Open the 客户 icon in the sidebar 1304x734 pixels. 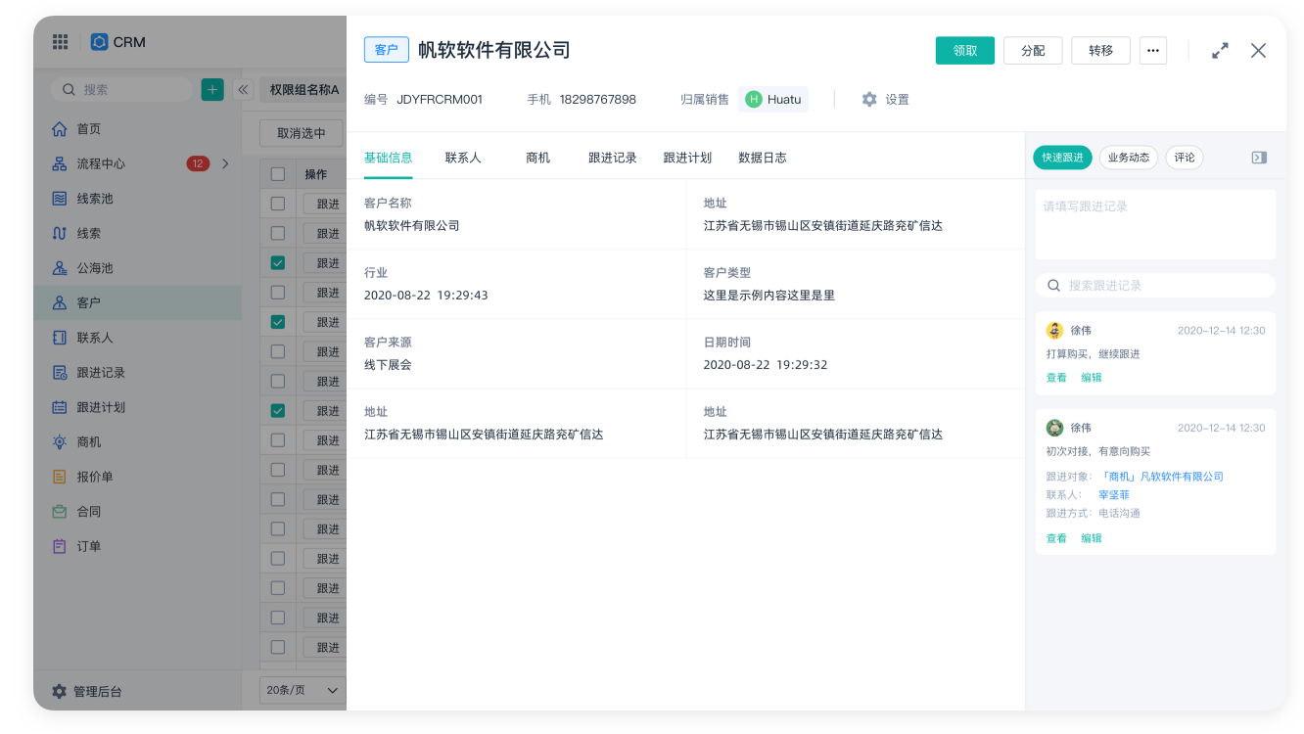coord(60,302)
